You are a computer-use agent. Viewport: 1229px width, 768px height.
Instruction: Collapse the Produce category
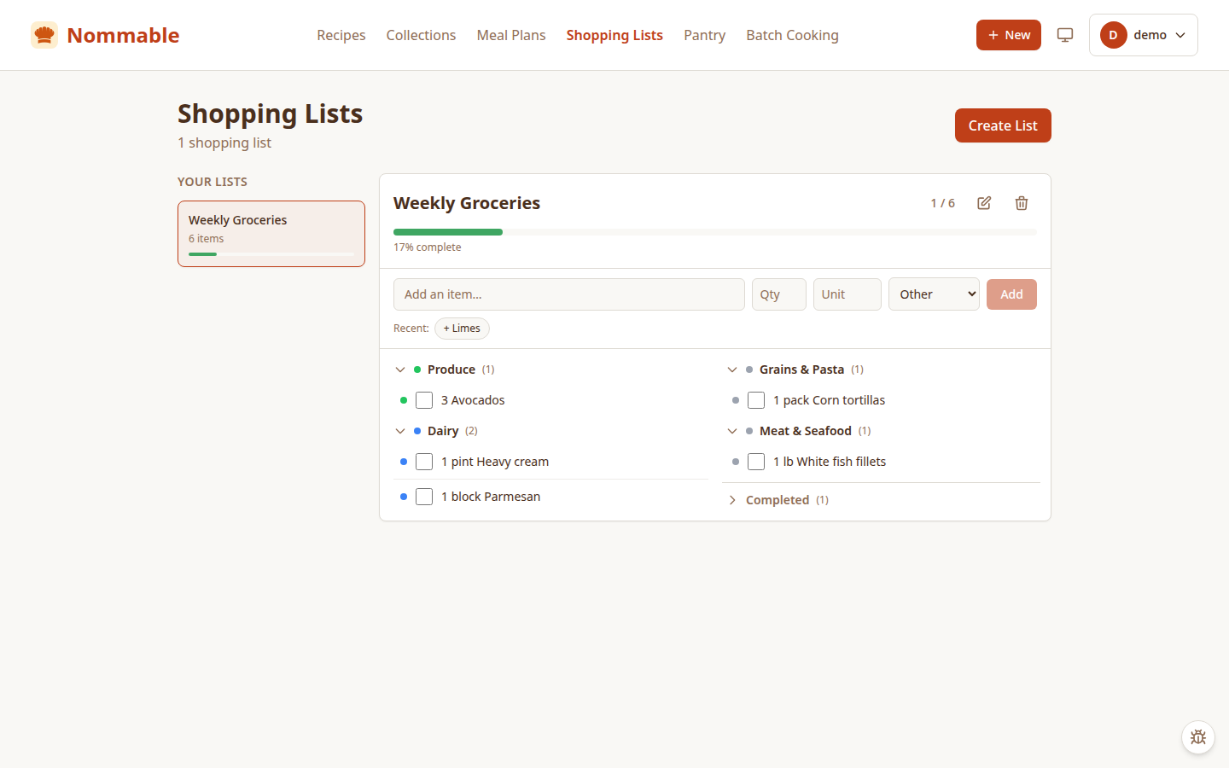click(400, 369)
